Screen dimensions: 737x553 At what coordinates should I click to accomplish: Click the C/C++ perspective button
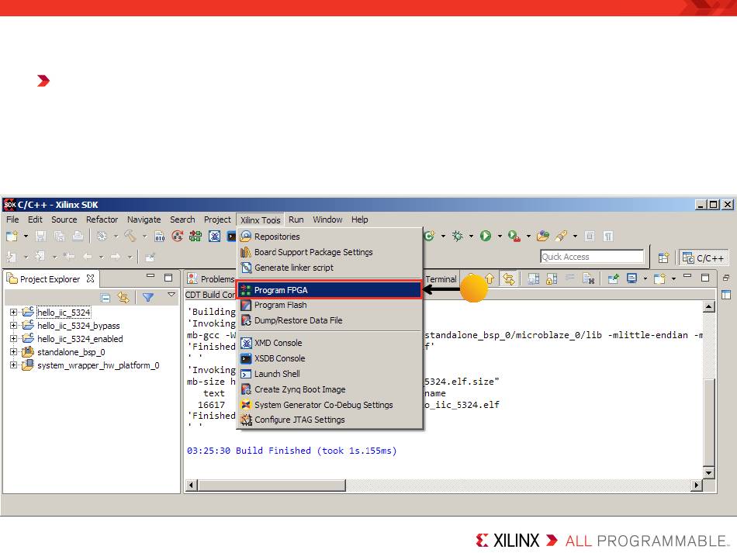point(704,258)
